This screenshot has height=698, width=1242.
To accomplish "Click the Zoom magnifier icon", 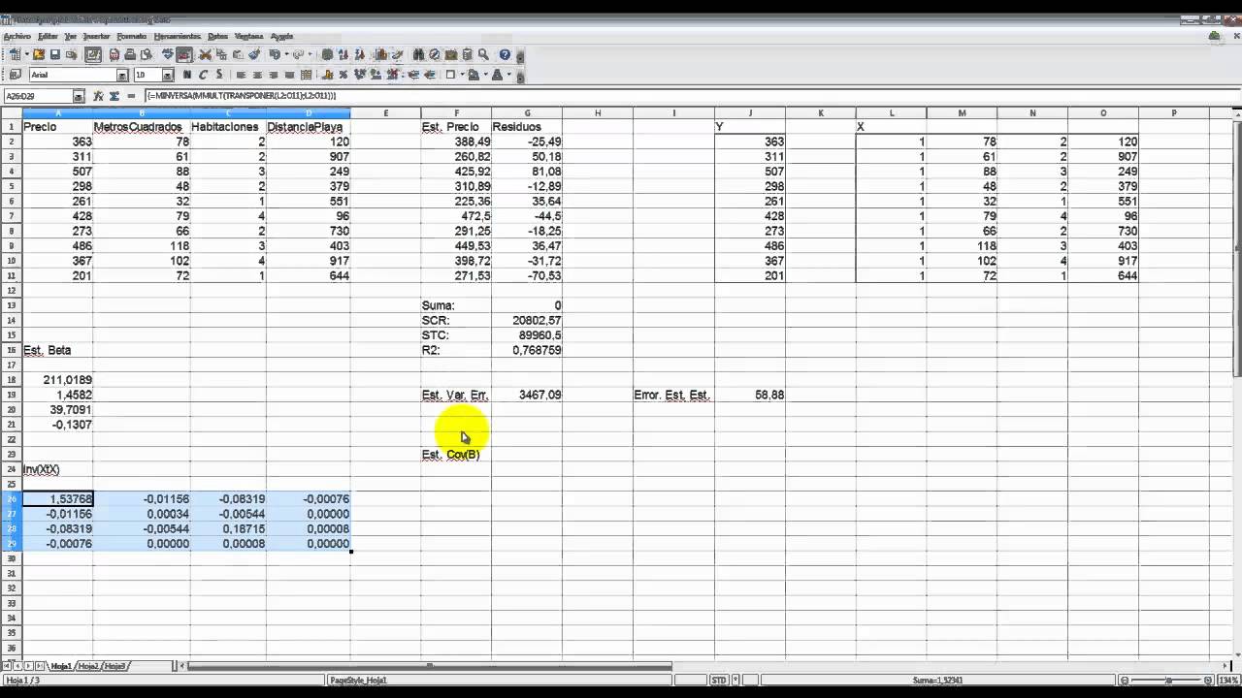I will 483,55.
